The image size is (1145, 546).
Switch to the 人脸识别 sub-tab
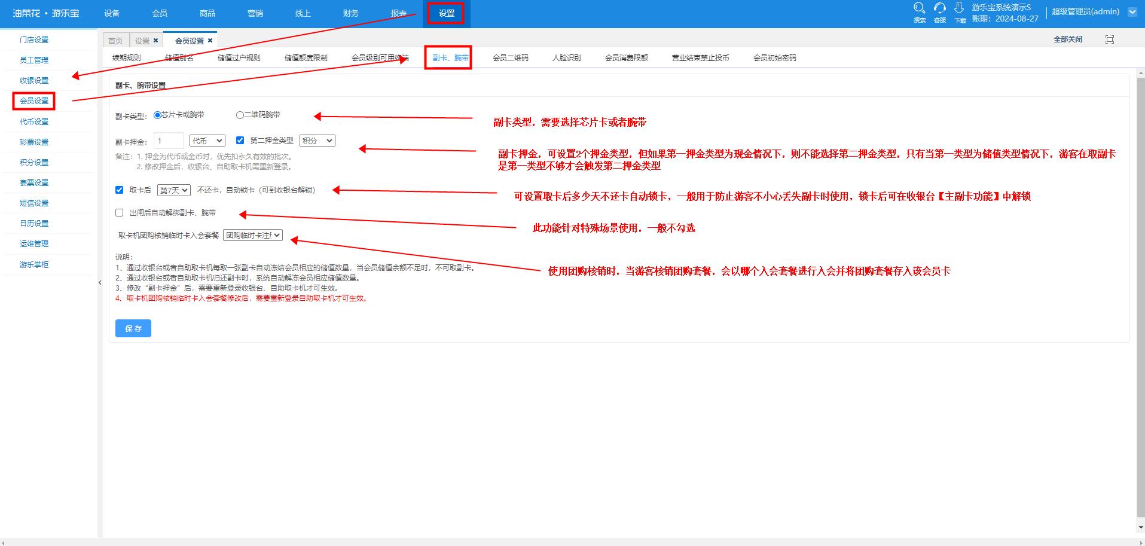coord(567,58)
